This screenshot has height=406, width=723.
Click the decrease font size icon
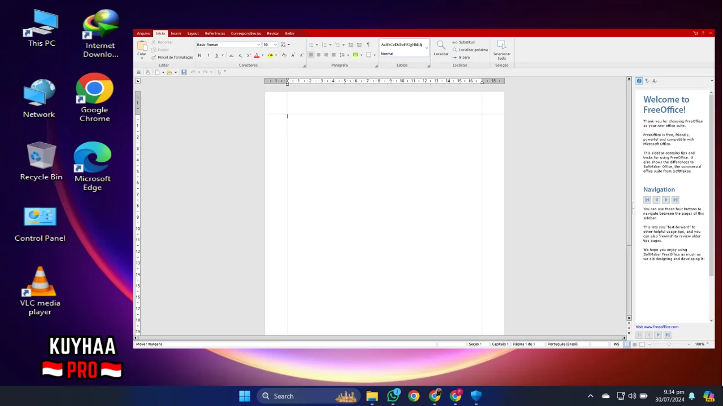[301, 55]
